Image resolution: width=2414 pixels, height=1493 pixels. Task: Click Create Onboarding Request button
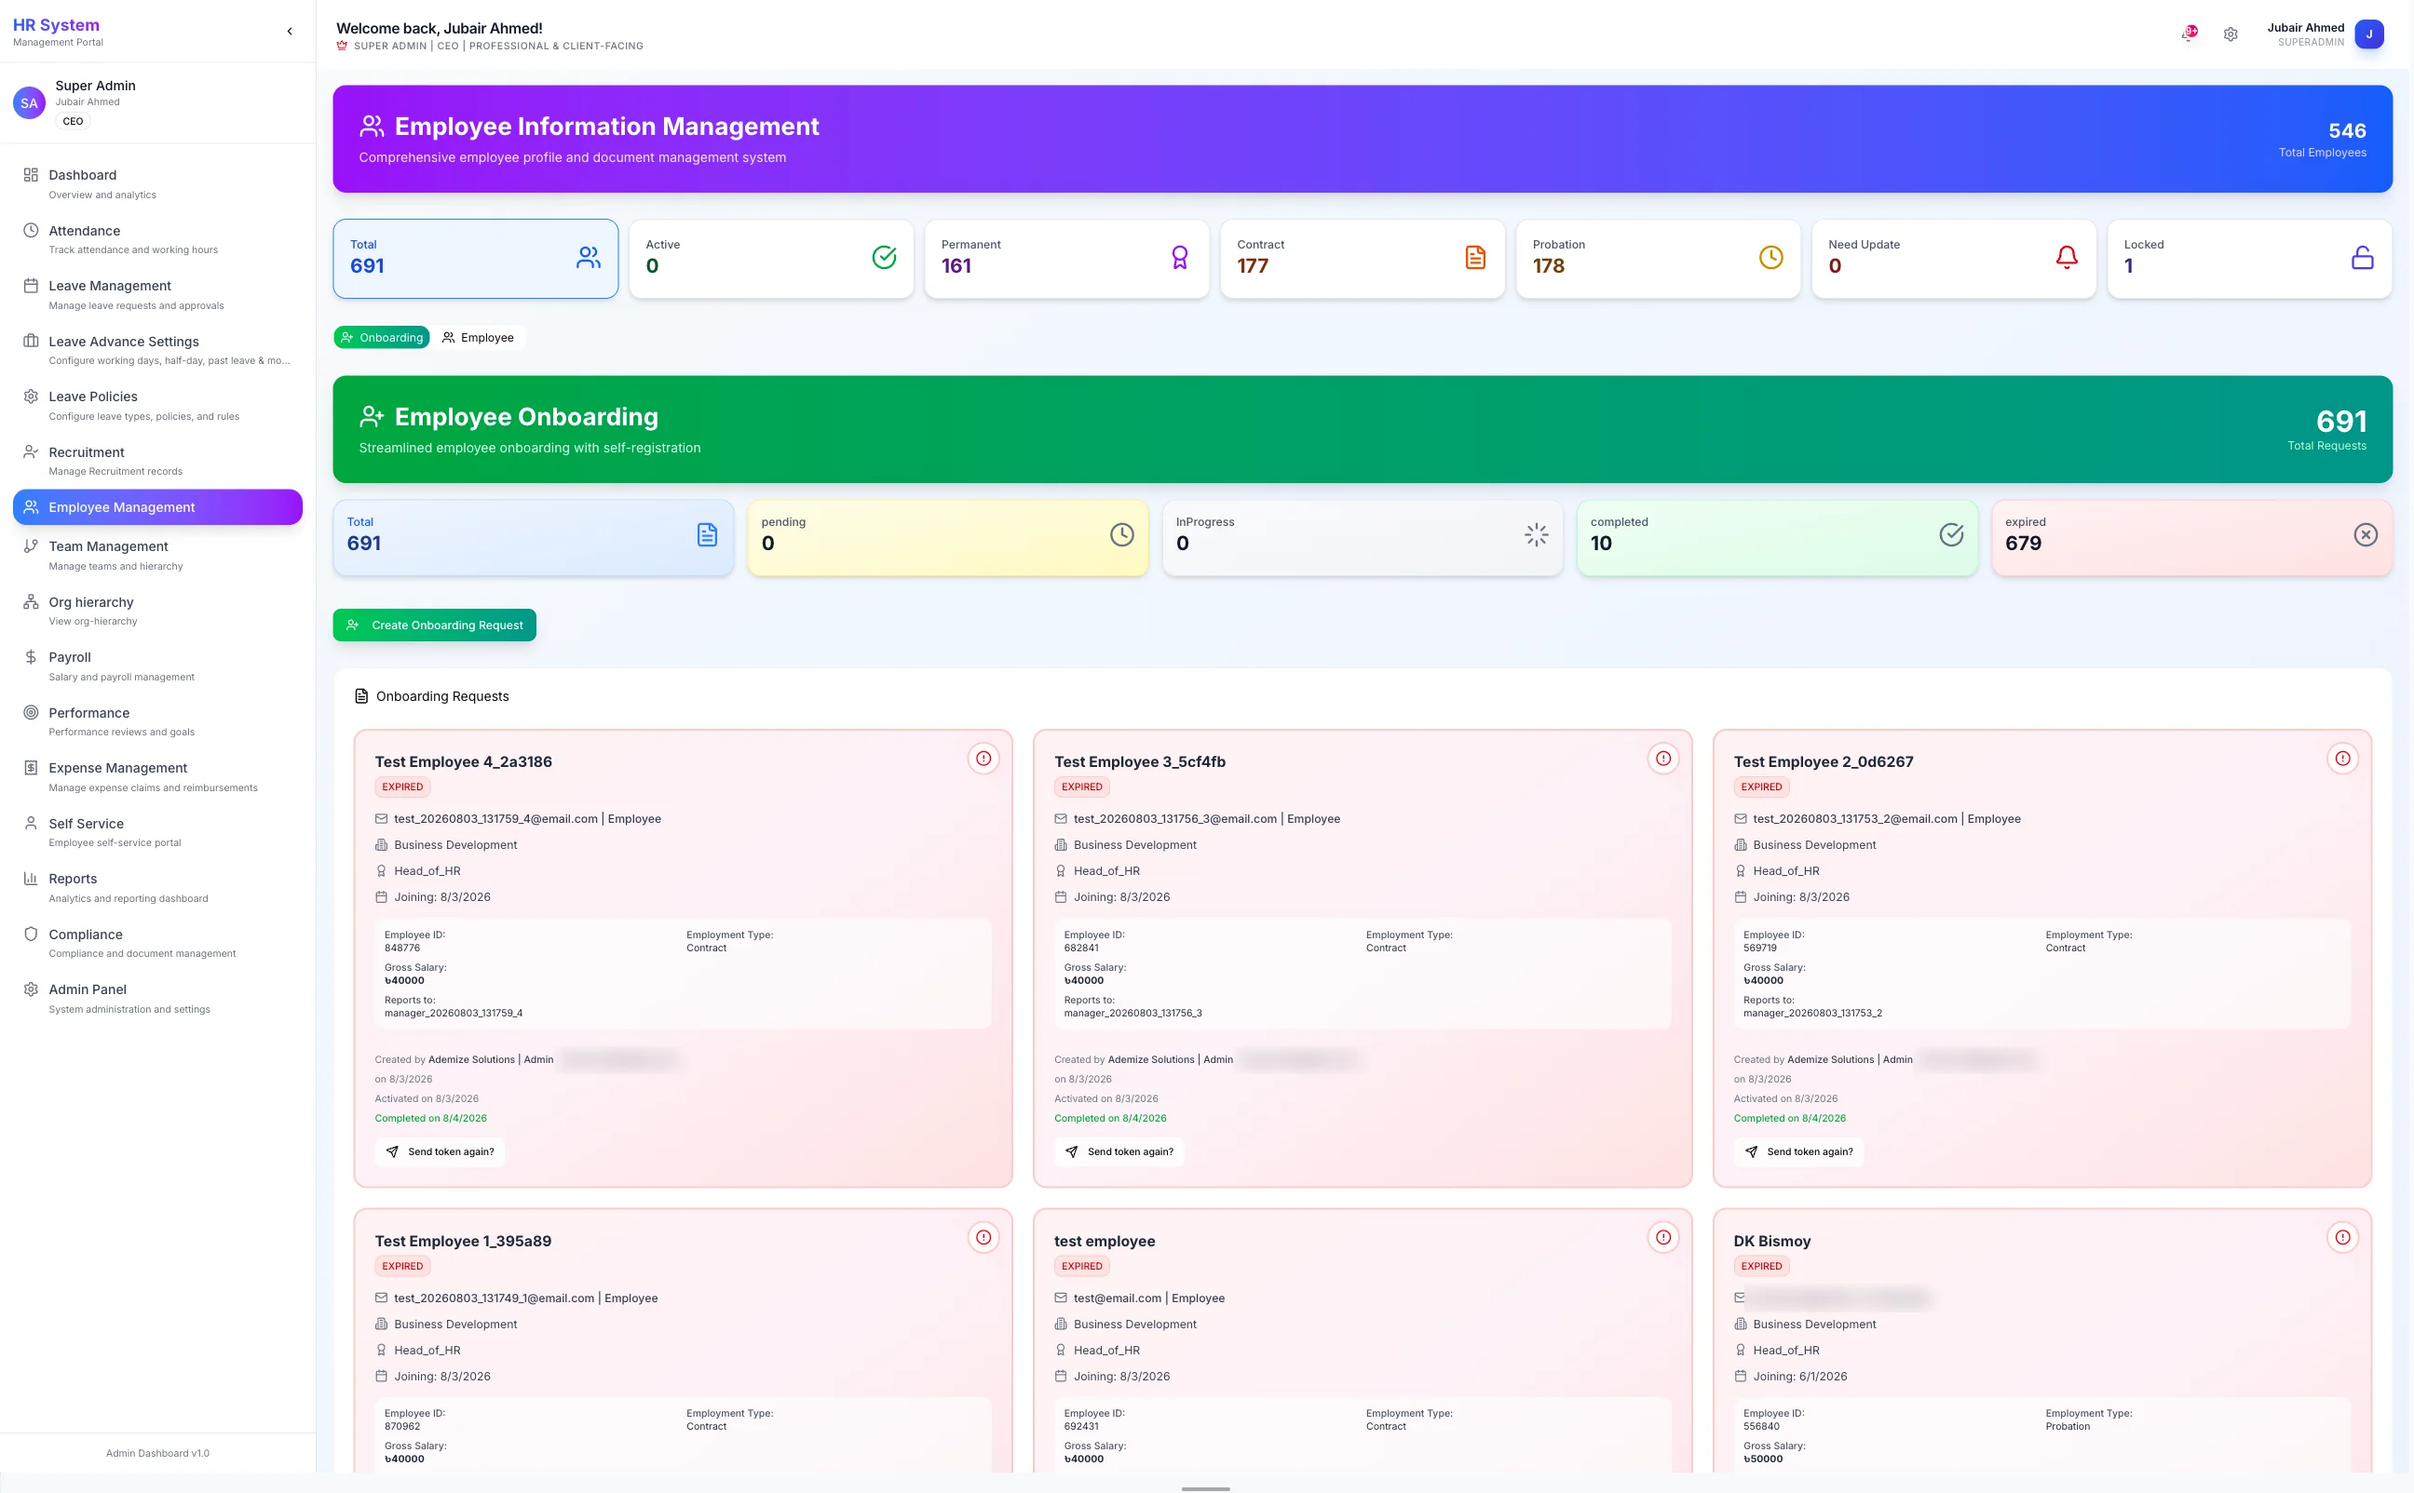[x=435, y=625]
